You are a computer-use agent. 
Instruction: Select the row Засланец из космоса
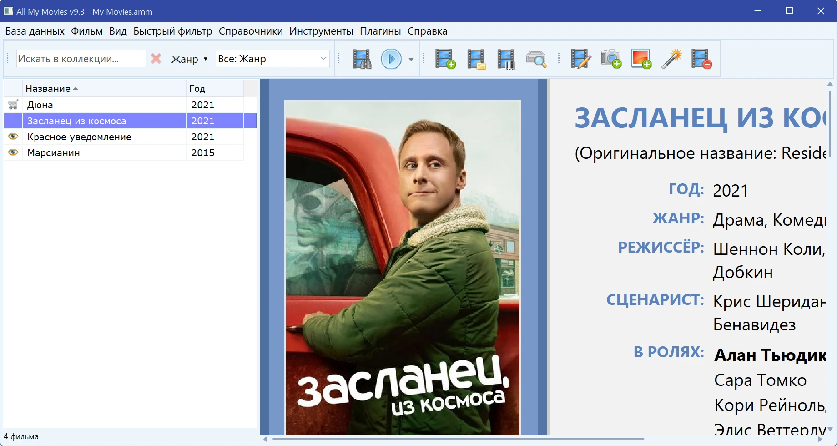[130, 121]
